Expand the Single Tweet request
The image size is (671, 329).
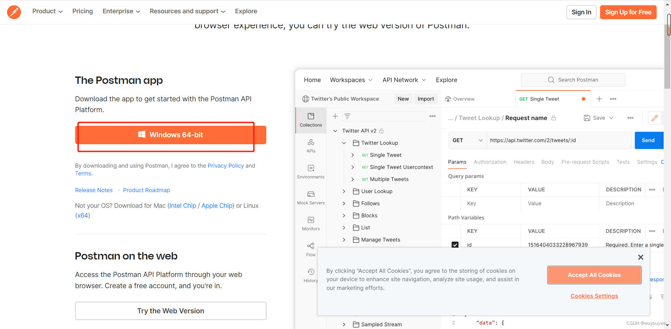(353, 155)
